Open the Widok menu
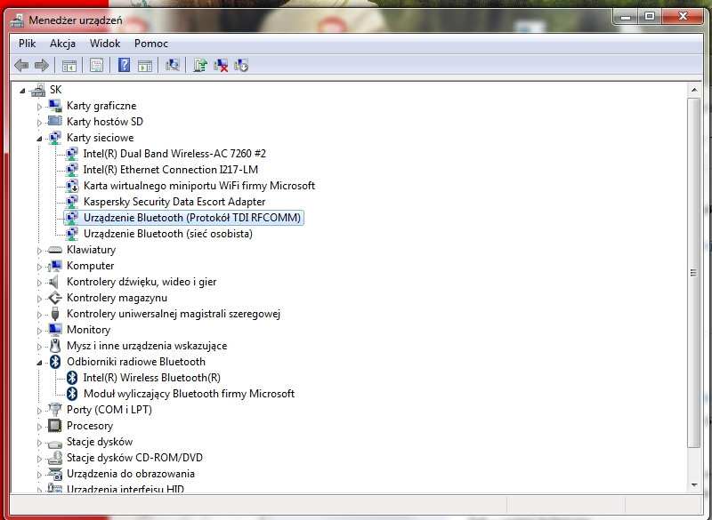 [105, 44]
